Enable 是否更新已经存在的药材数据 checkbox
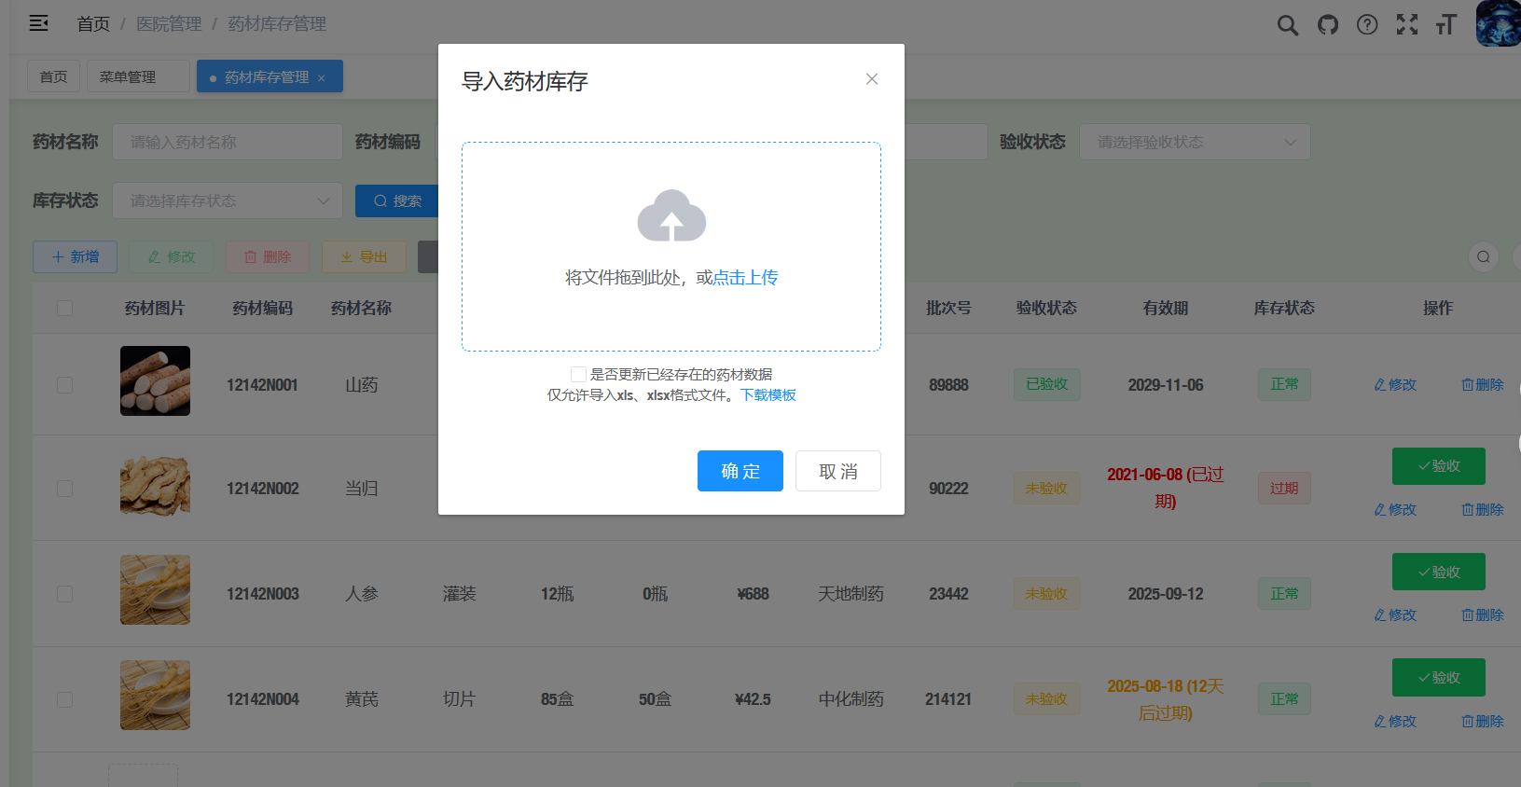Viewport: 1521px width, 787px height. click(578, 374)
